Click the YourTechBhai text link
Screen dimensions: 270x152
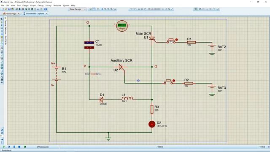[x=93, y=74]
